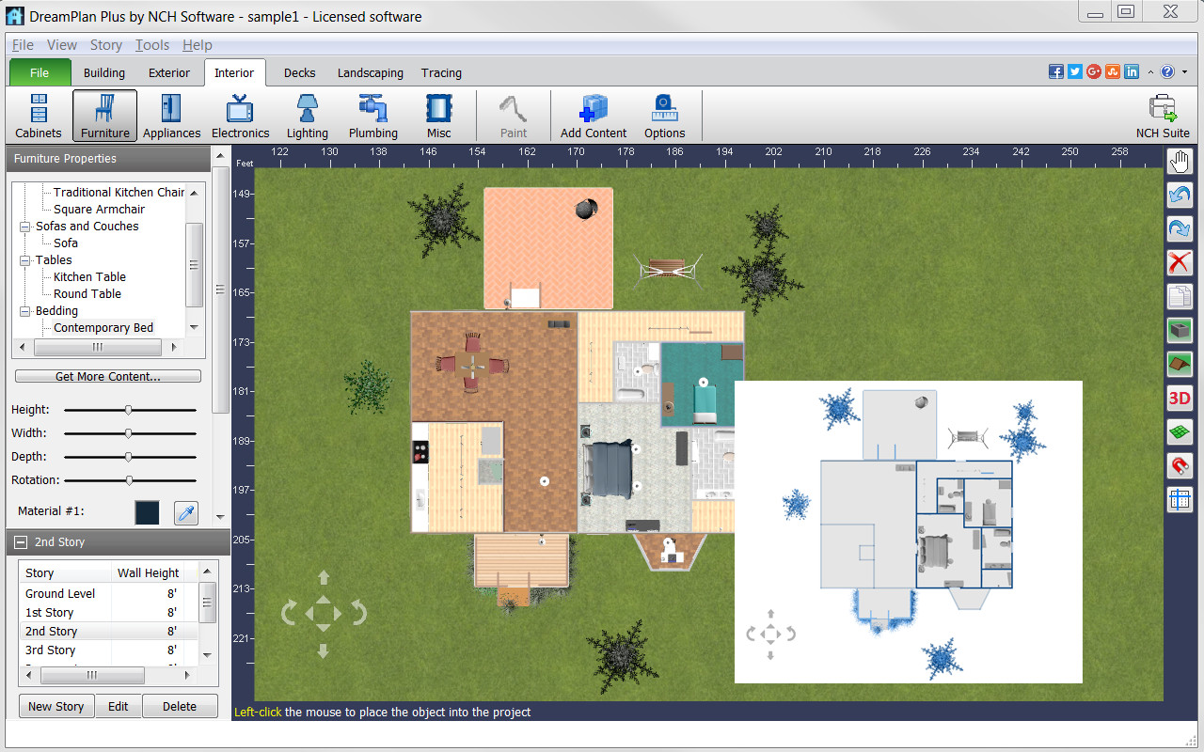This screenshot has width=1204, height=752.
Task: Open the Plumbing fixtures panel
Action: [x=372, y=115]
